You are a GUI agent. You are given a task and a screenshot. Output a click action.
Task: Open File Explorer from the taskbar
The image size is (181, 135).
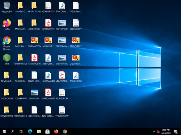coord(39,131)
